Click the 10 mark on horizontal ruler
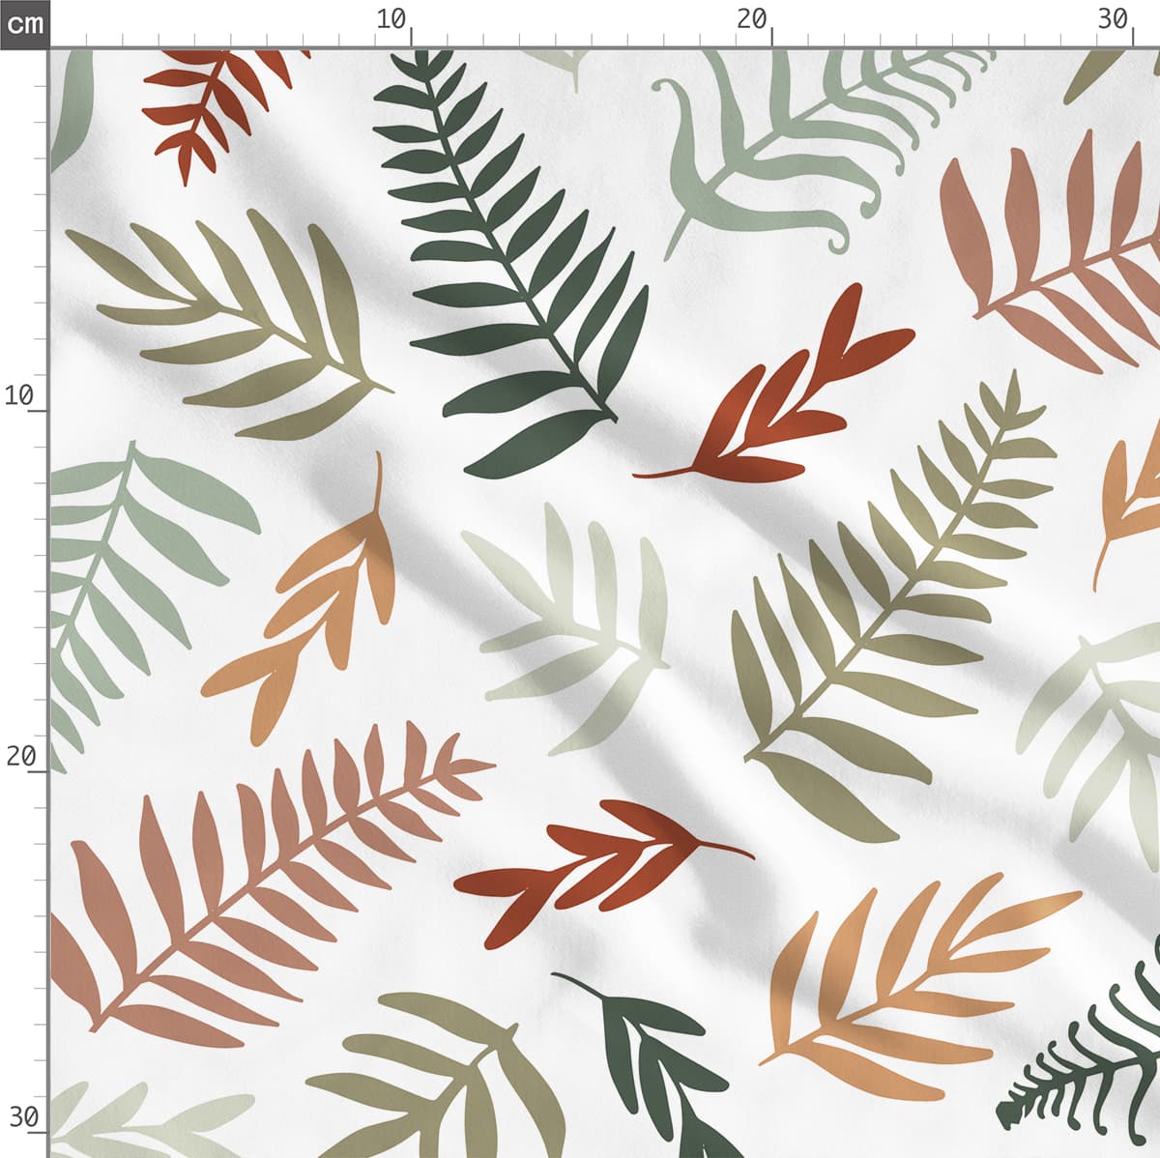 click(x=391, y=19)
